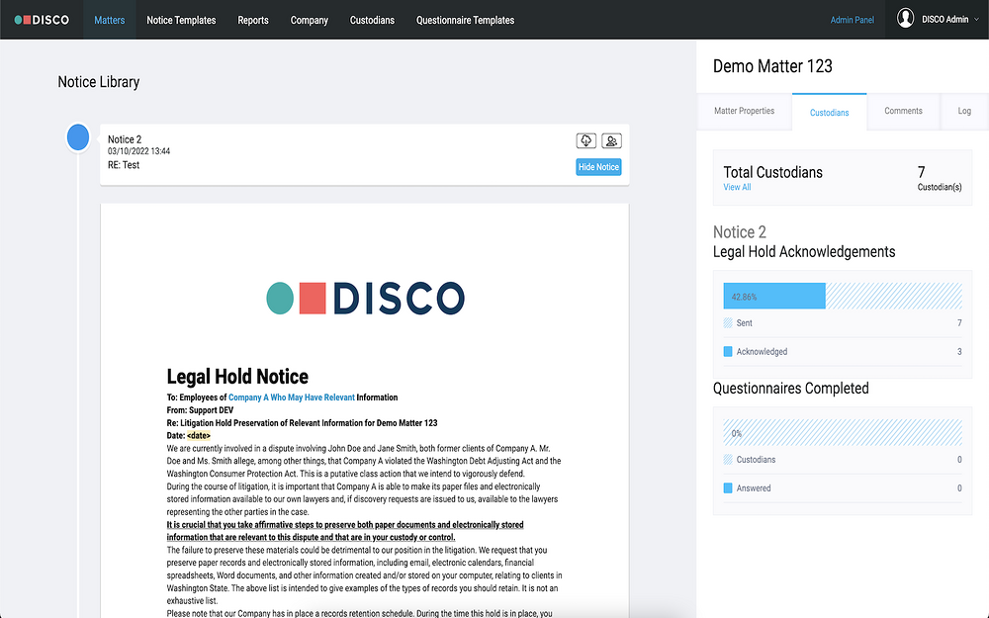Go to Reports section
The width and height of the screenshot is (989, 618).
[x=253, y=20]
